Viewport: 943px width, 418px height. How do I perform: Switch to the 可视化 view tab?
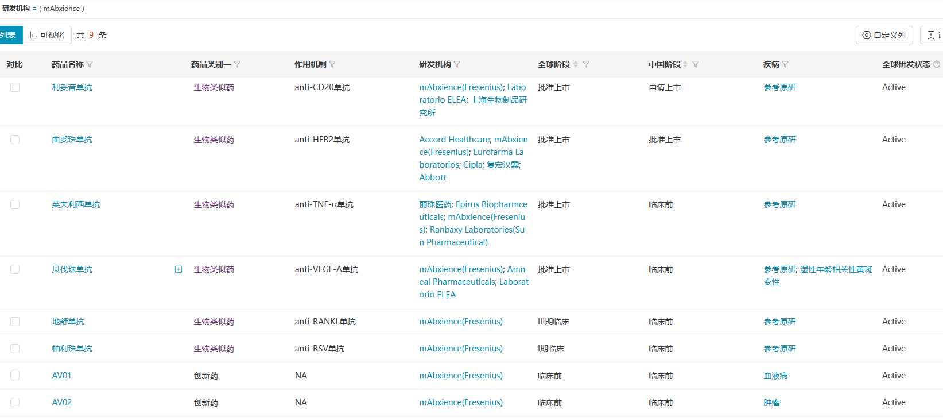click(47, 35)
